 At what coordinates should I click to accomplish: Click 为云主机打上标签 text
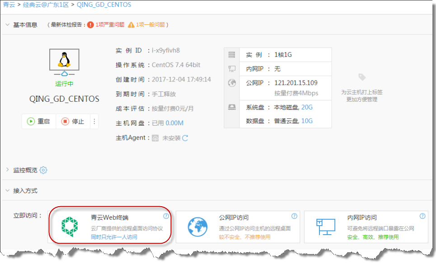click(362, 92)
